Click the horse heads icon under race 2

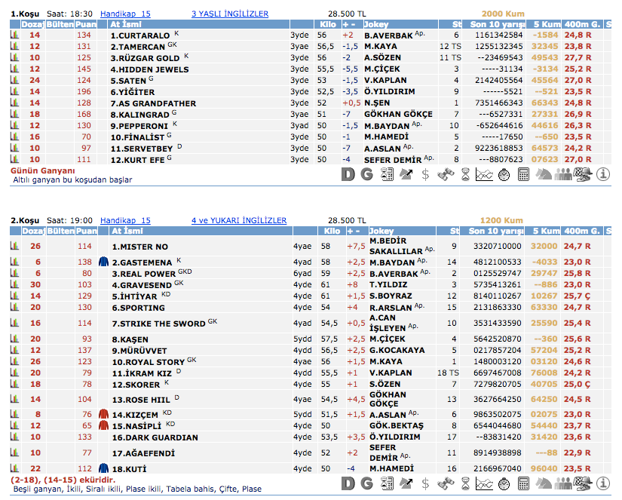pos(544,483)
